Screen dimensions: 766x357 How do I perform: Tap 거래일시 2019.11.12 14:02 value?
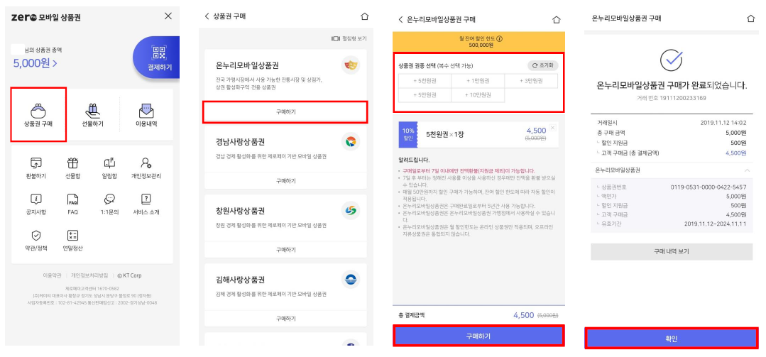[722, 123]
